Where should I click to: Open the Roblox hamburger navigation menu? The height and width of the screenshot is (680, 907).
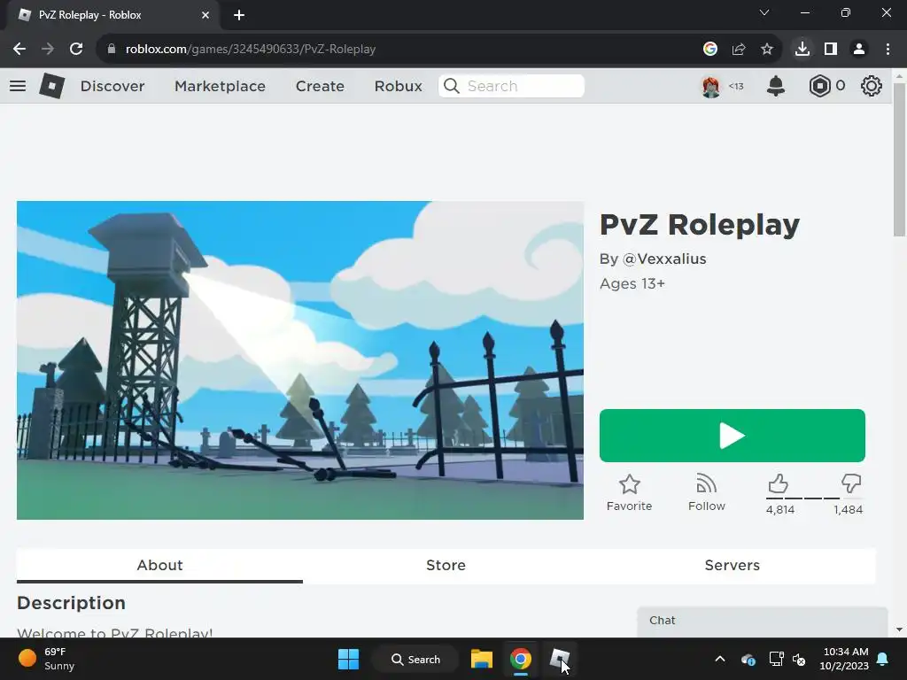click(x=18, y=86)
